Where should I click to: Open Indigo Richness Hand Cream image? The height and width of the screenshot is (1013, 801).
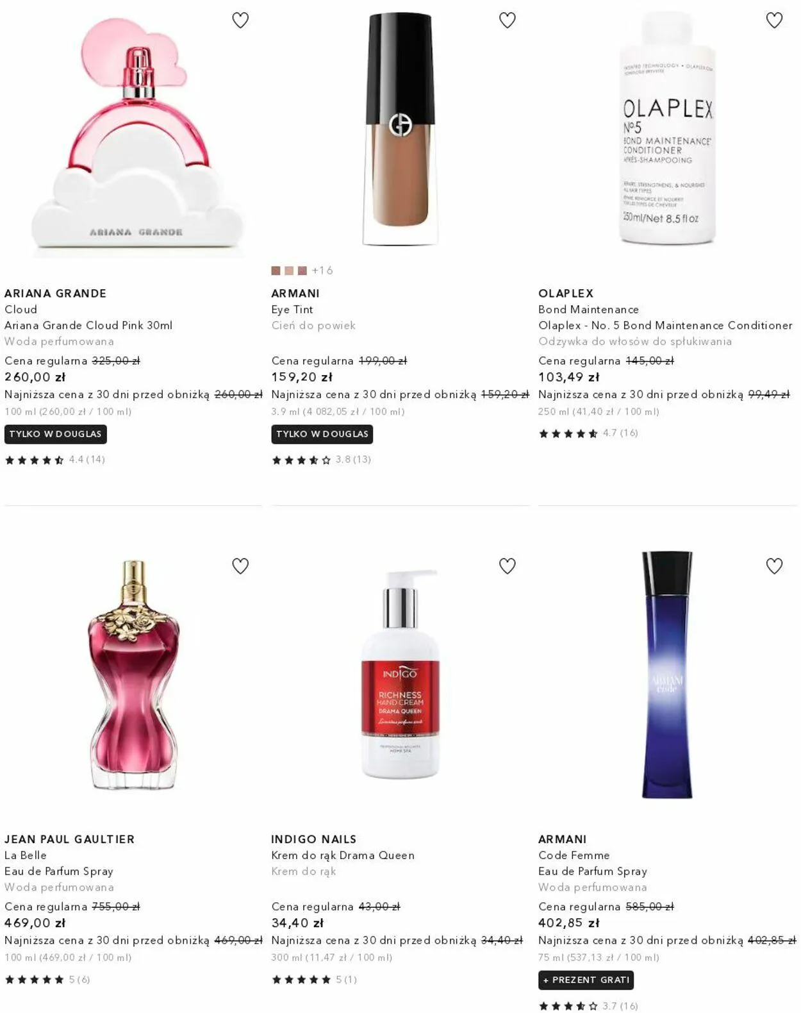pyautogui.click(x=400, y=674)
